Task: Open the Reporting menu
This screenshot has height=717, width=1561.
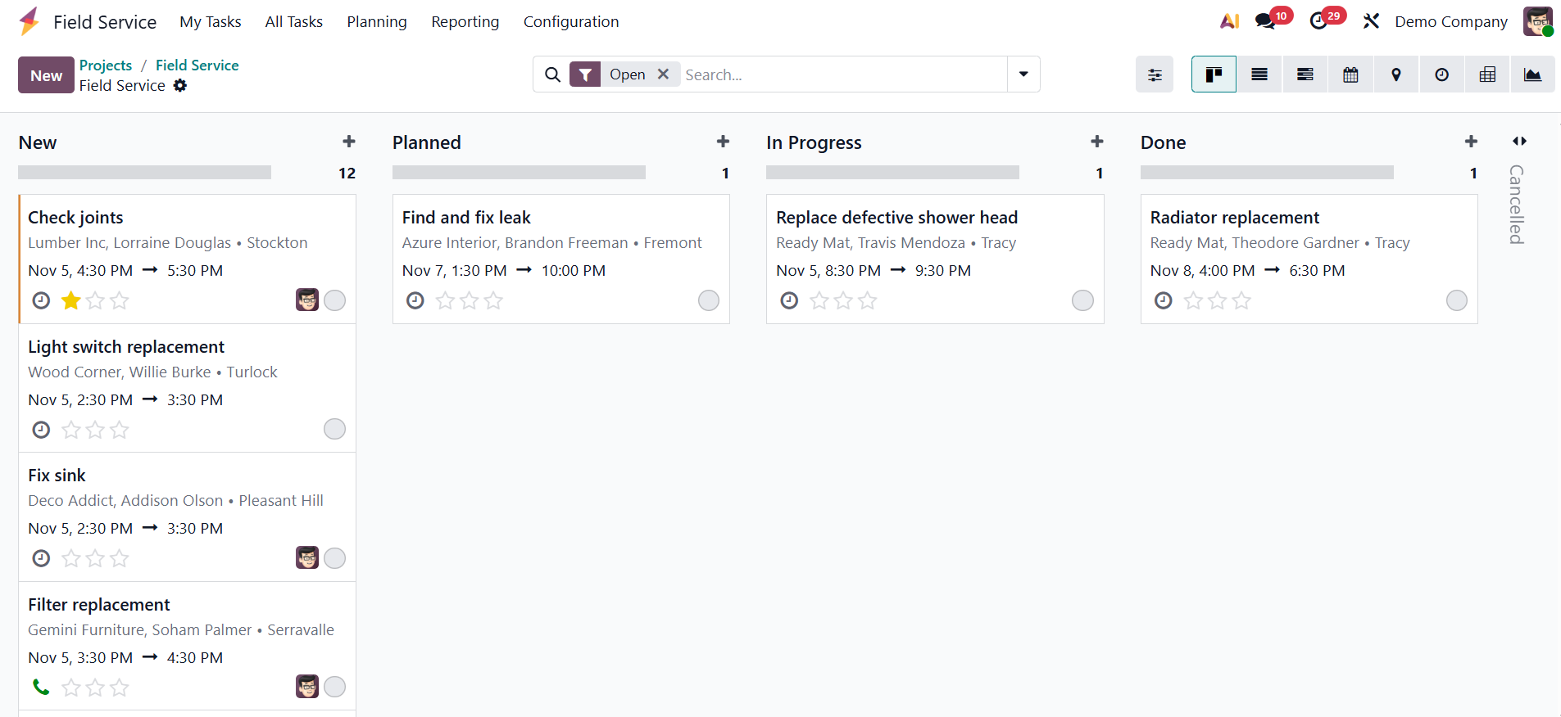Action: click(x=465, y=22)
